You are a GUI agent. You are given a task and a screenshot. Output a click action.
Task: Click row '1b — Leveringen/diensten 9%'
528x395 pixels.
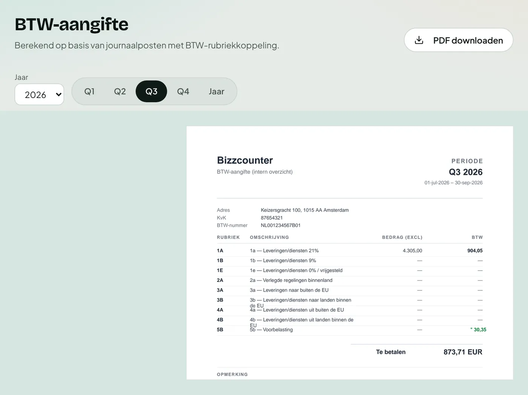350,260
